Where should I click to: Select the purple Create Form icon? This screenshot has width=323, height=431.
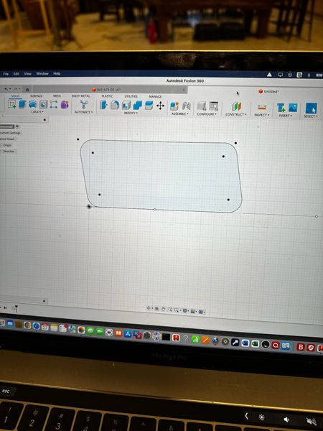[65, 105]
